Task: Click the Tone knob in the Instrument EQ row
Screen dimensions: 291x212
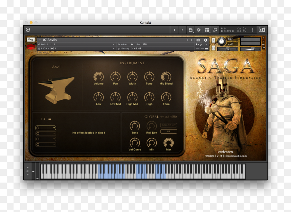Action: (166, 97)
